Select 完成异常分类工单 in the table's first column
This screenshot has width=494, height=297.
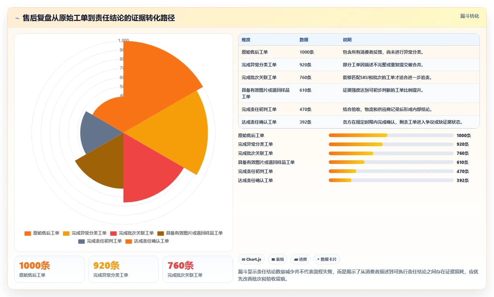[259, 65]
